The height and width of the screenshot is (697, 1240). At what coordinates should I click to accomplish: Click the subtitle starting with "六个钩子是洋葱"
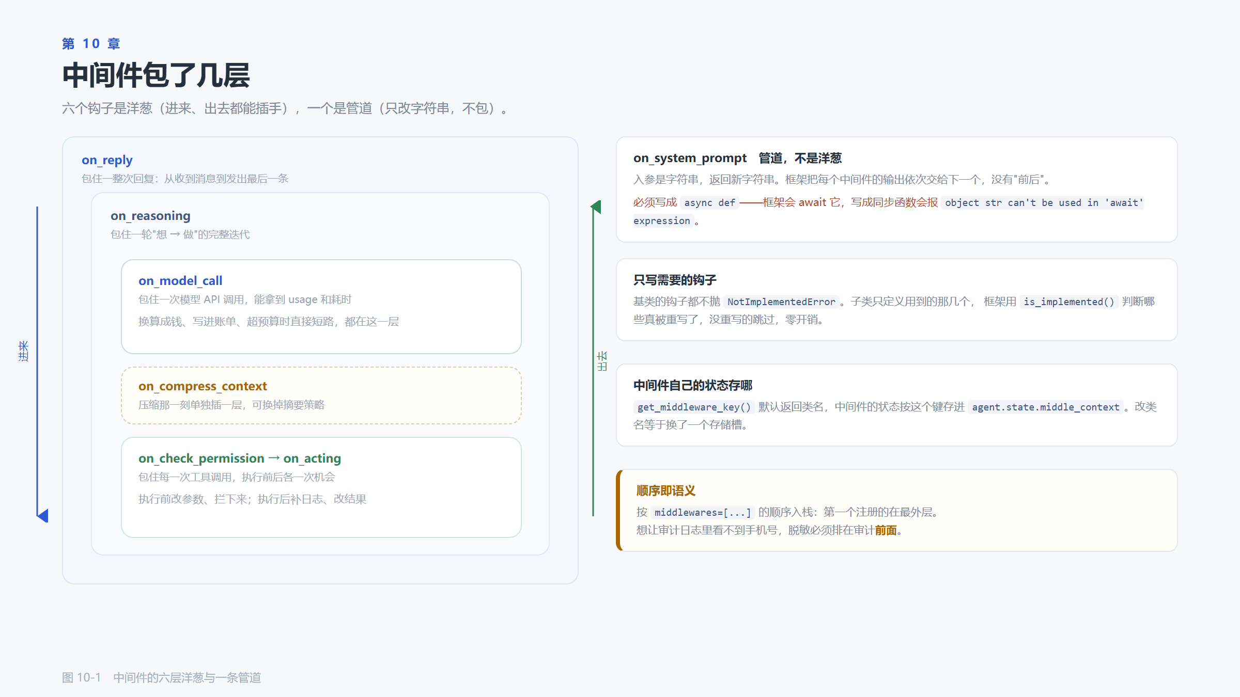pos(285,108)
